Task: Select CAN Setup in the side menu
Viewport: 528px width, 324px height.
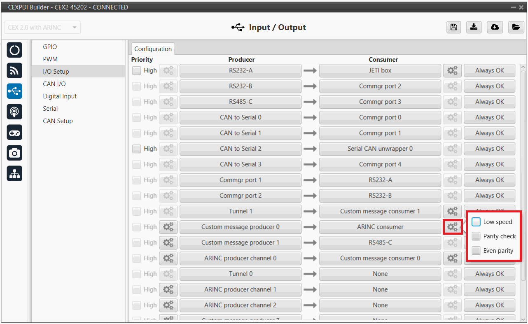Action: (x=58, y=121)
